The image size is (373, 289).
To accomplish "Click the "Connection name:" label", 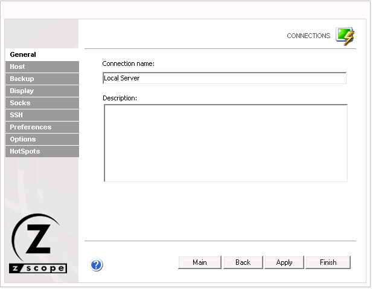I will (x=128, y=63).
